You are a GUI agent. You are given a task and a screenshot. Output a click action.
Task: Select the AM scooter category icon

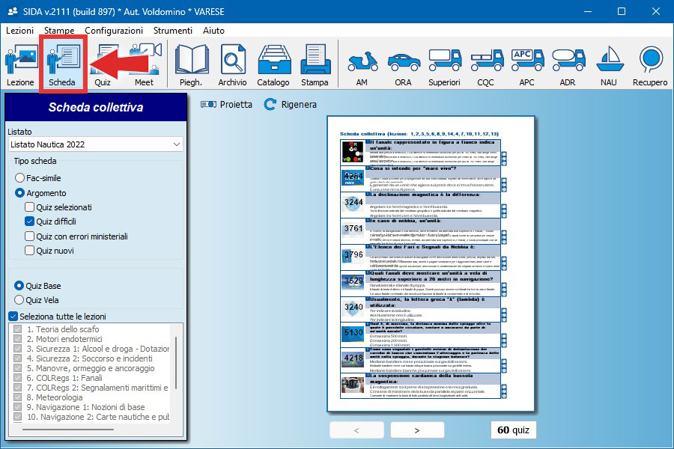coord(362,65)
